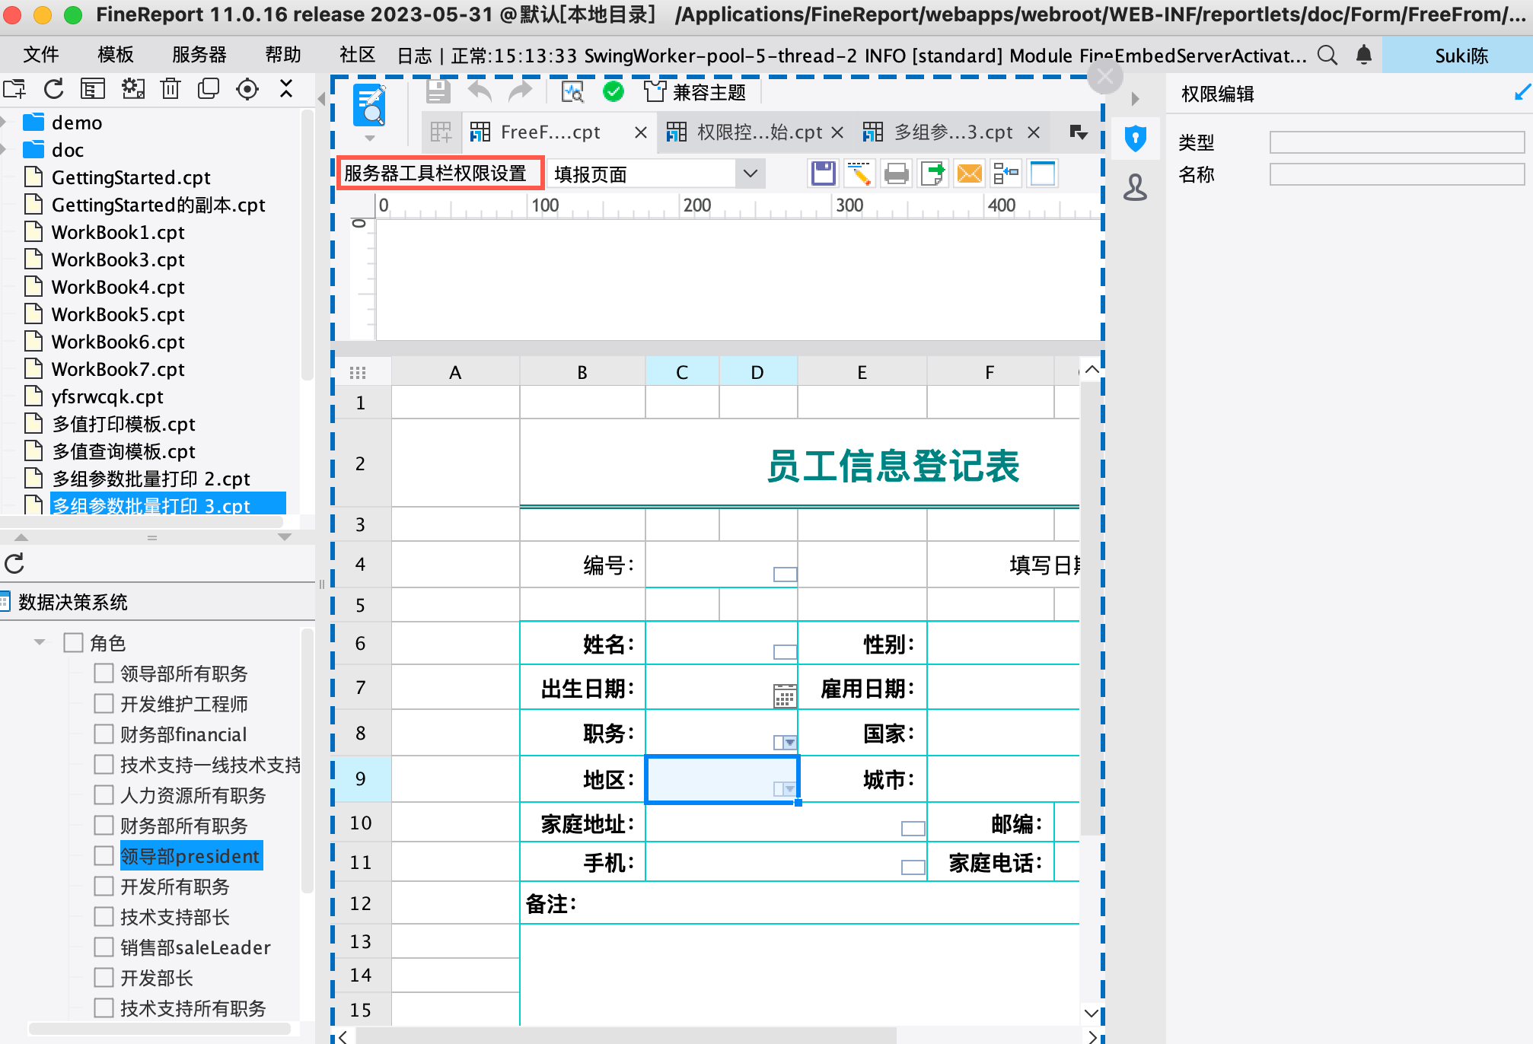The image size is (1533, 1044).
Task: Open the 填报页面 dropdown
Action: (750, 174)
